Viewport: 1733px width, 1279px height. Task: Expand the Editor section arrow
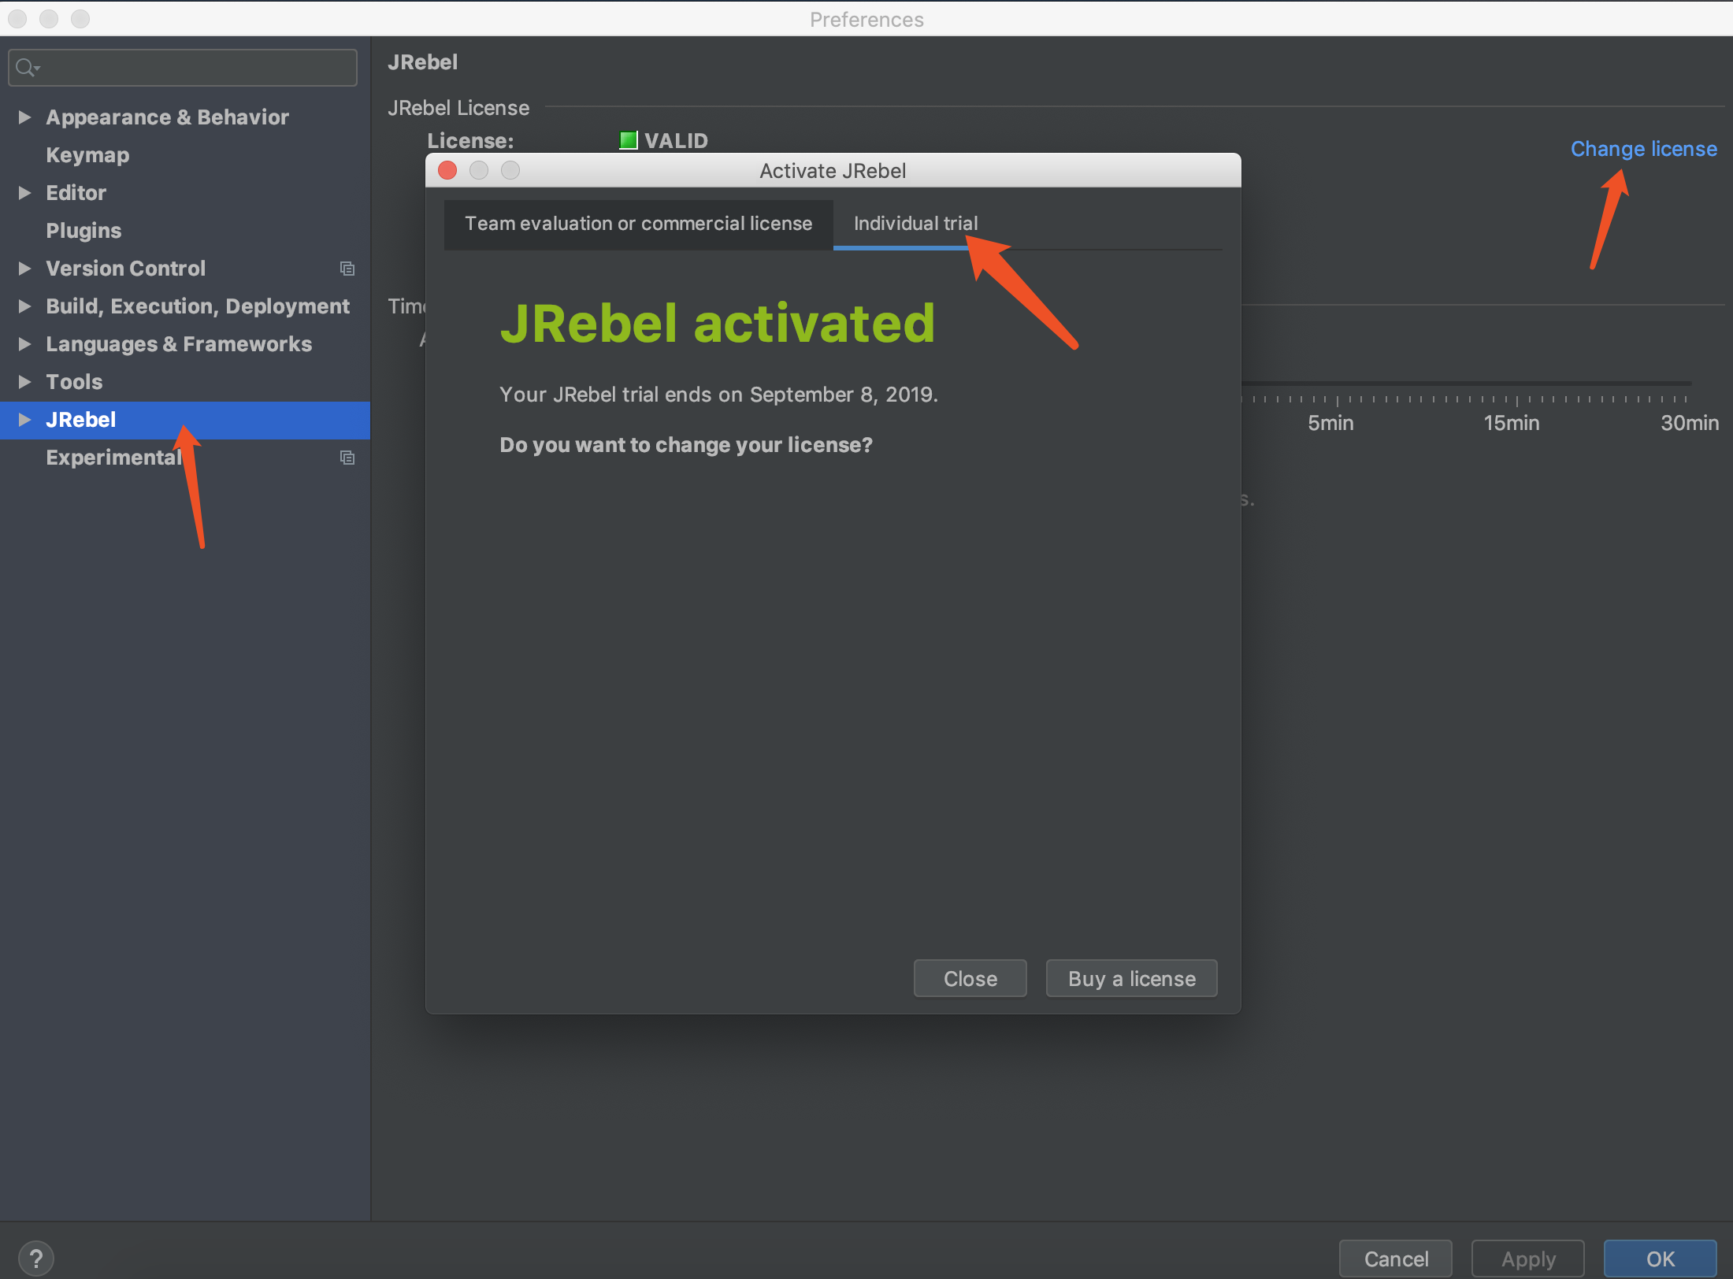coord(24,193)
